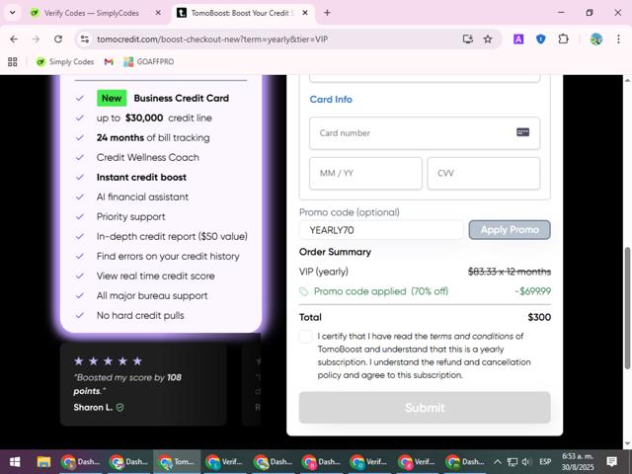Open the volume control tray icon
This screenshot has height=474, width=632.
[x=526, y=461]
